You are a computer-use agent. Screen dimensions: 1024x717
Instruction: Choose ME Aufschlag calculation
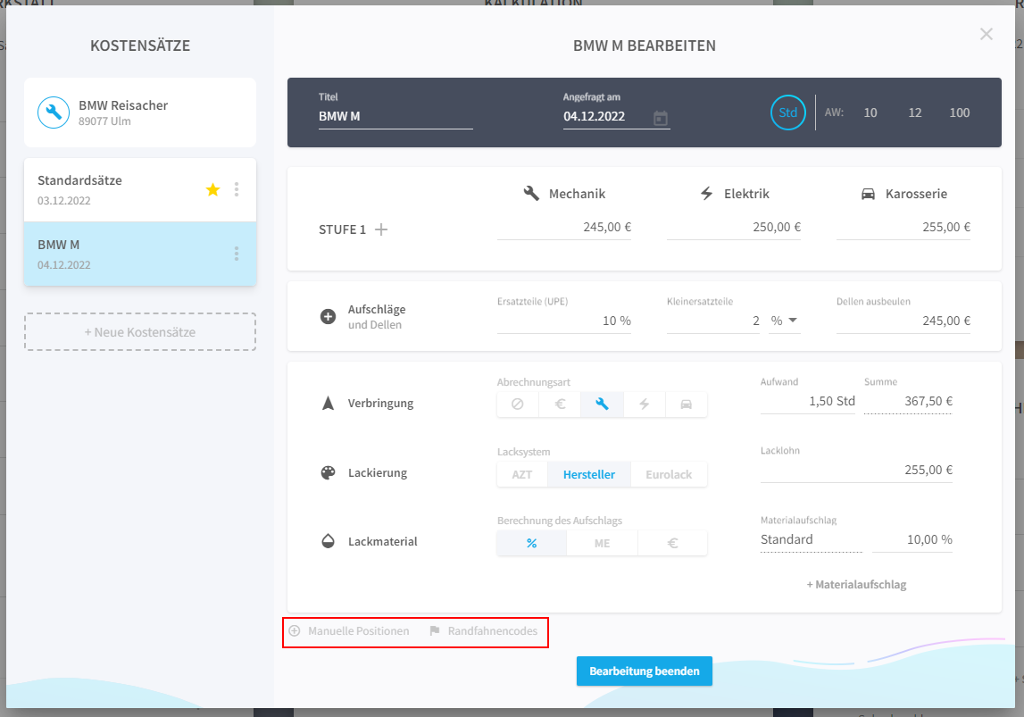pyautogui.click(x=602, y=543)
